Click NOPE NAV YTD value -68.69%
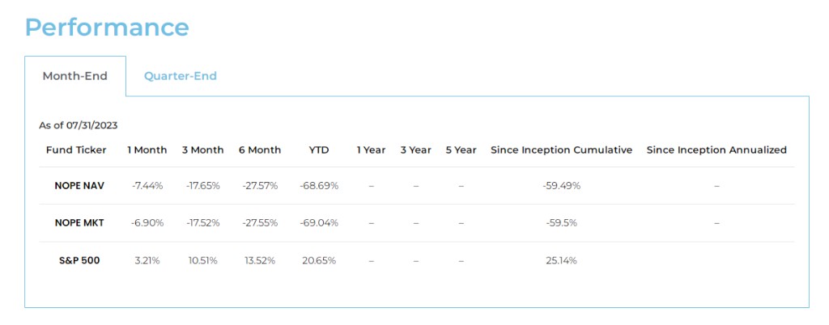 (318, 185)
